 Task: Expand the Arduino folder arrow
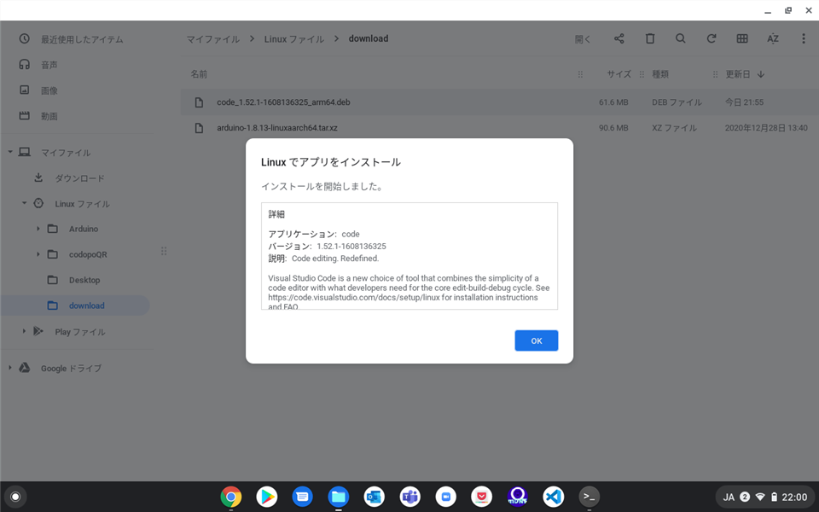coord(38,229)
